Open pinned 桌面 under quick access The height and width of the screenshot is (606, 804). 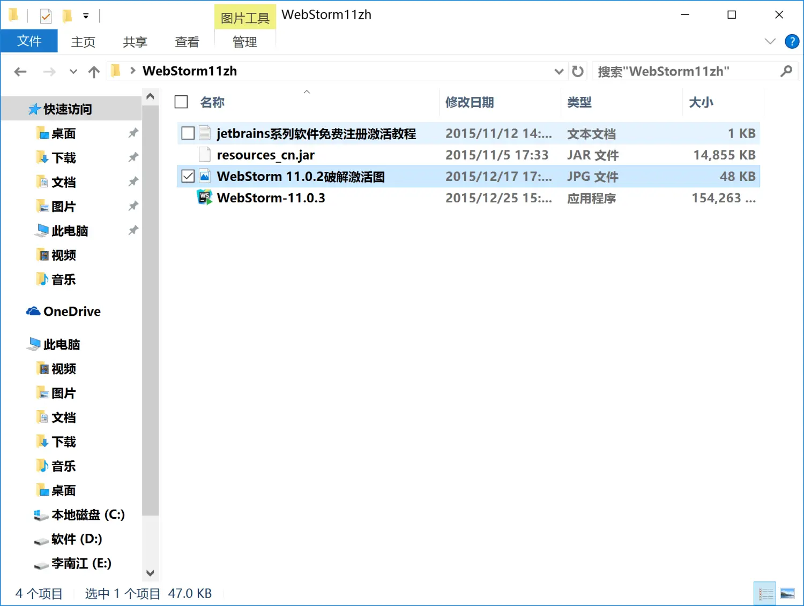point(63,133)
